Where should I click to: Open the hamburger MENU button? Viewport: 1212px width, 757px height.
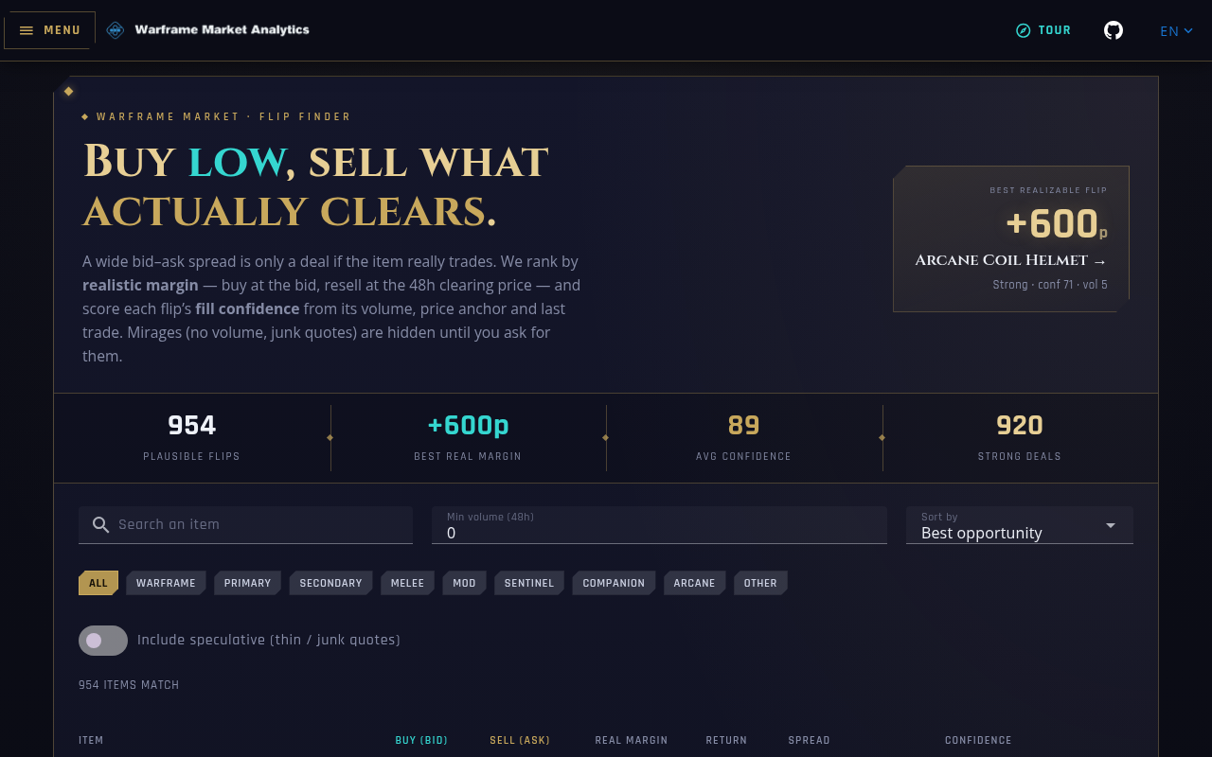tap(50, 30)
